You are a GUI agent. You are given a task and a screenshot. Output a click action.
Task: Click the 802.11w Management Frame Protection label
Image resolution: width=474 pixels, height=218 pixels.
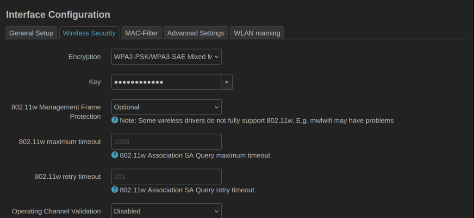pyautogui.click(x=56, y=112)
